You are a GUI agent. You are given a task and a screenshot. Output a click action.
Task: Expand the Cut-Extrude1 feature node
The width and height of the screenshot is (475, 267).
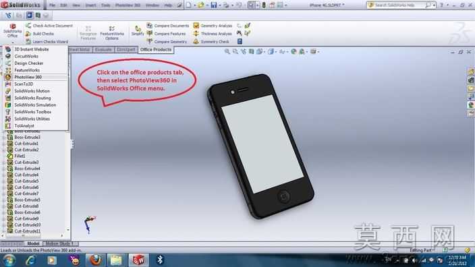(x=3, y=144)
